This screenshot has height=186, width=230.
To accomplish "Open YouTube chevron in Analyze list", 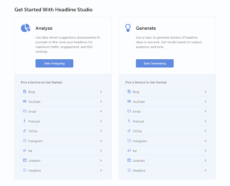I will point(101,102).
